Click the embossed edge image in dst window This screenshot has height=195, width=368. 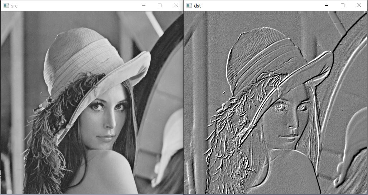point(275,103)
